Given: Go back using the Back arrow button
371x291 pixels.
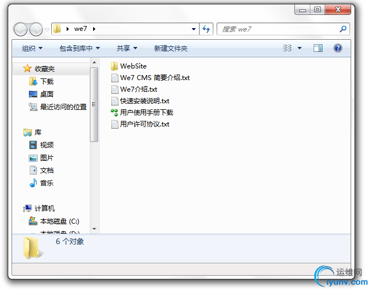Looking at the screenshot, I should pos(20,29).
